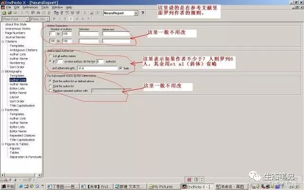304x190 pixels.
Task: Open the Plain Font dropdown
Action: pos(28,19)
